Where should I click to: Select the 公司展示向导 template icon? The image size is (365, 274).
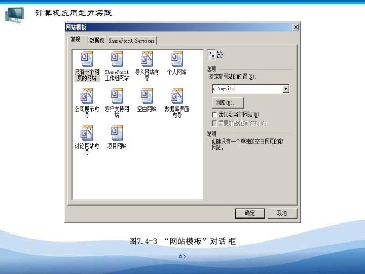[x=87, y=96]
